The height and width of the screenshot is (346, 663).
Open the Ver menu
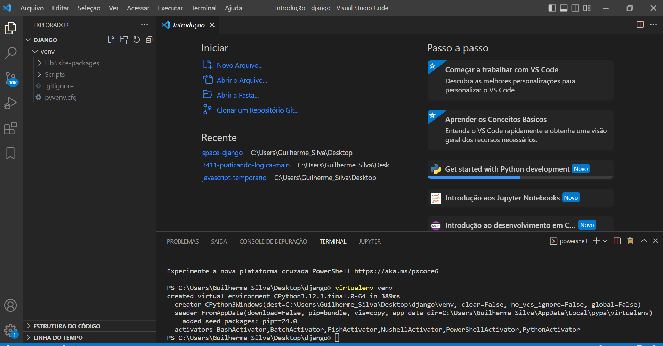[114, 8]
